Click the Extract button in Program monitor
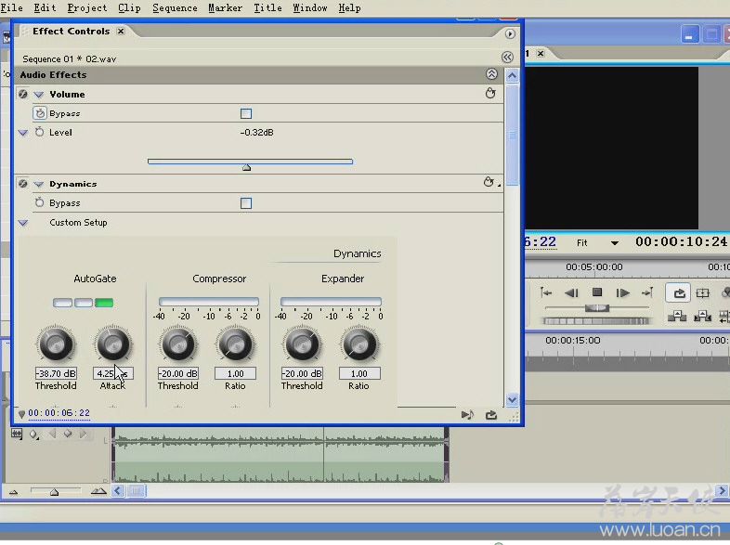The height and width of the screenshot is (545, 730). [702, 317]
